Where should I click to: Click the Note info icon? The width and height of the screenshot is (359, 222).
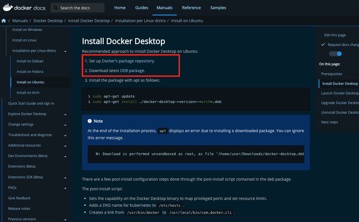point(90,121)
